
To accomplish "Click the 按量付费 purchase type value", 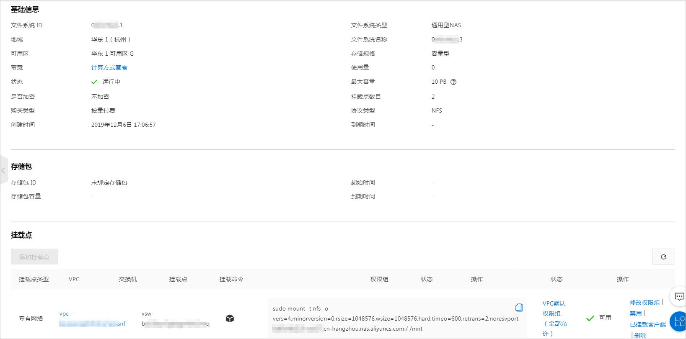I will point(103,110).
